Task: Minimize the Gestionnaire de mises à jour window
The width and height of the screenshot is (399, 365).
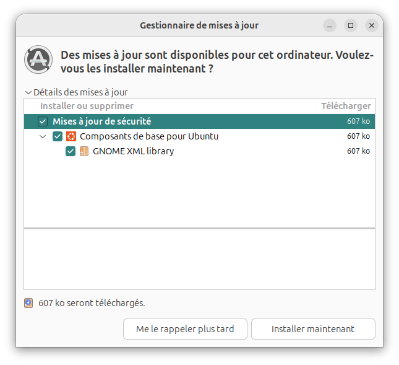Action: [330, 25]
